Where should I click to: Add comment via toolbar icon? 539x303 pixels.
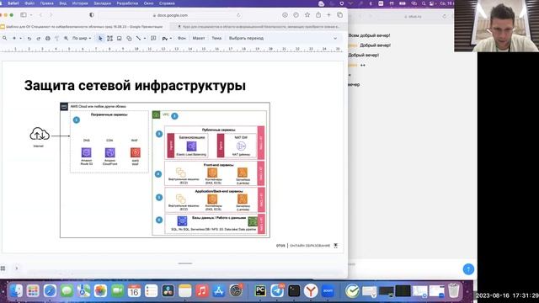click(153, 39)
